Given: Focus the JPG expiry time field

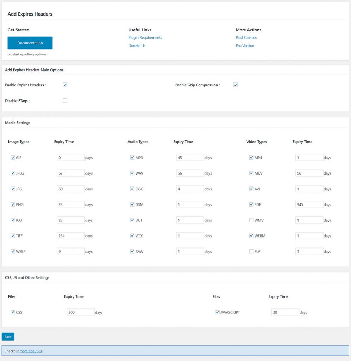Looking at the screenshot, I should click(71, 189).
